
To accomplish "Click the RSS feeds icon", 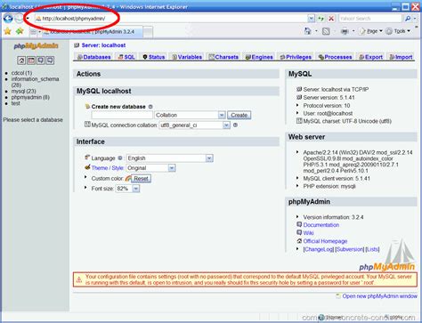I will coord(326,31).
